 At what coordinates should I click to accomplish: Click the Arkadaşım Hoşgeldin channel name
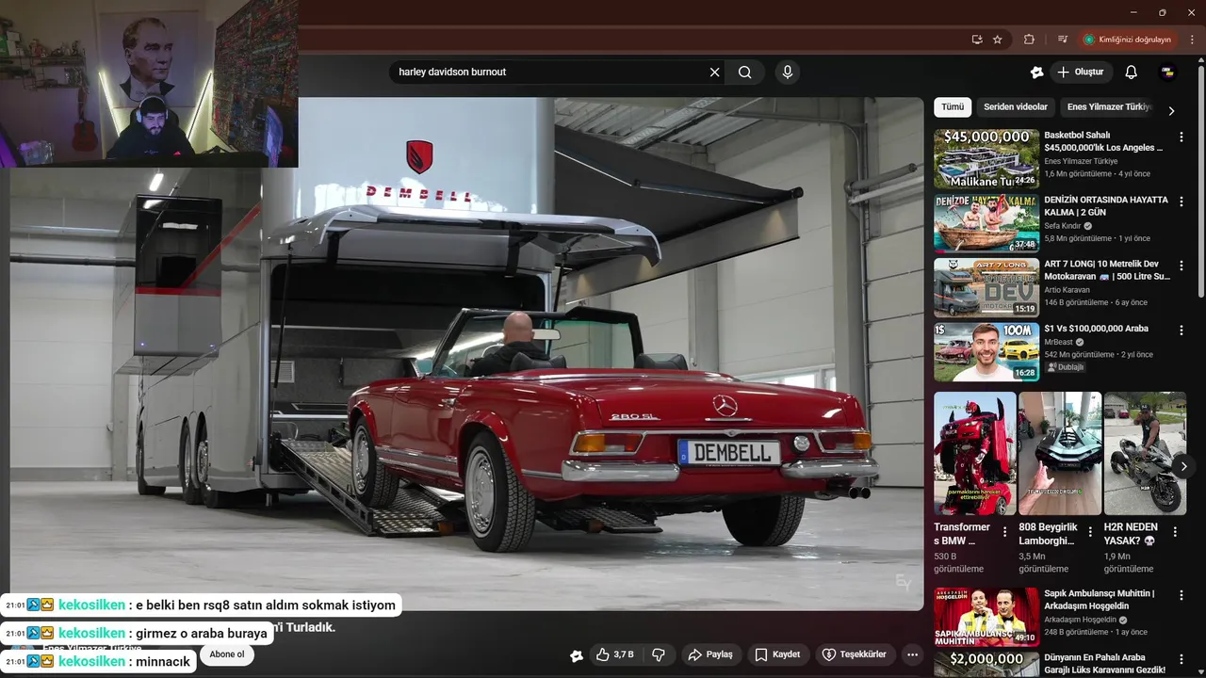[1080, 620]
